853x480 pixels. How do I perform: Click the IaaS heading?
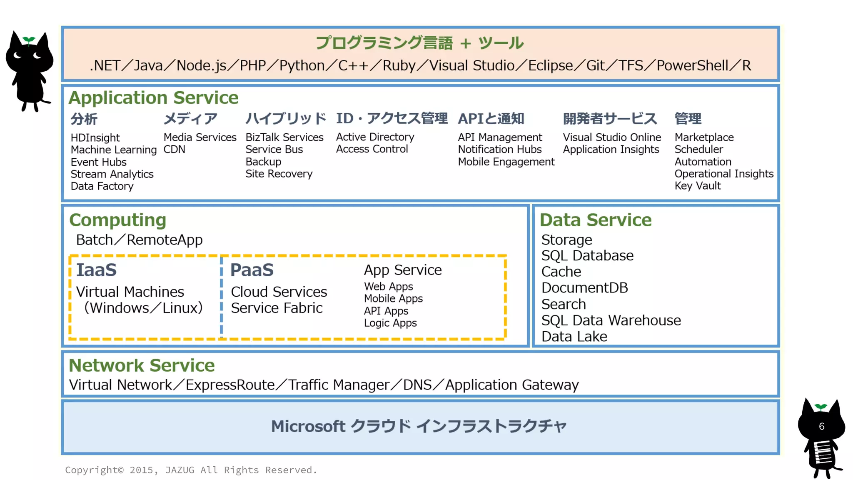click(x=96, y=270)
